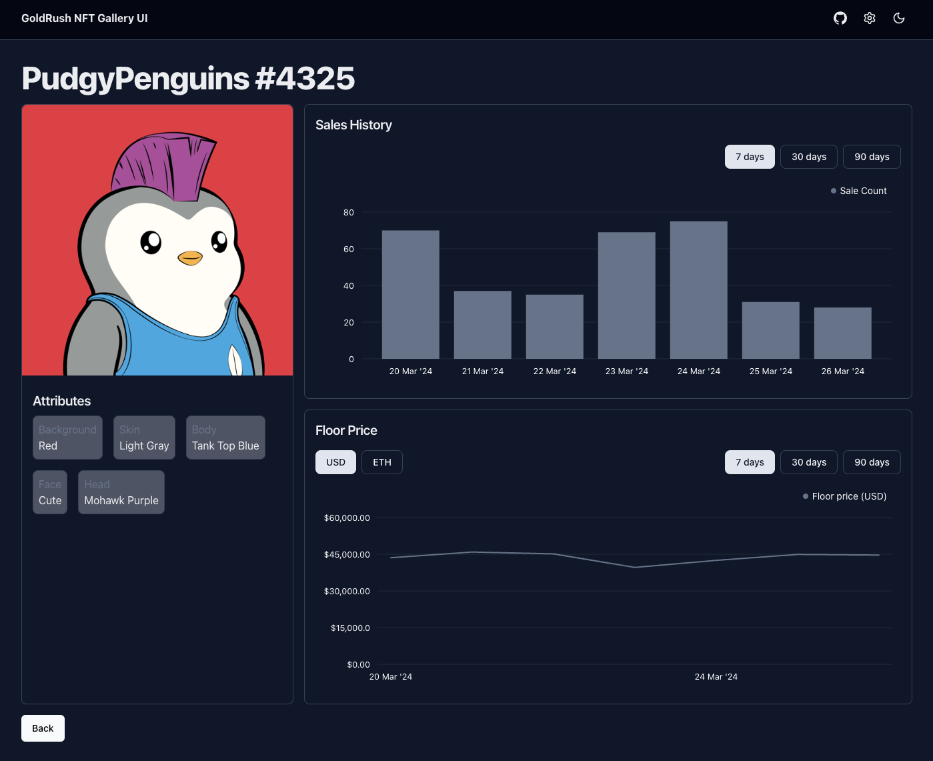Click the Face Cute attribute badge

[x=50, y=492]
